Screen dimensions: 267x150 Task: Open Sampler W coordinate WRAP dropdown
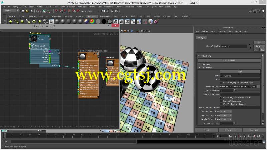coord(226,119)
